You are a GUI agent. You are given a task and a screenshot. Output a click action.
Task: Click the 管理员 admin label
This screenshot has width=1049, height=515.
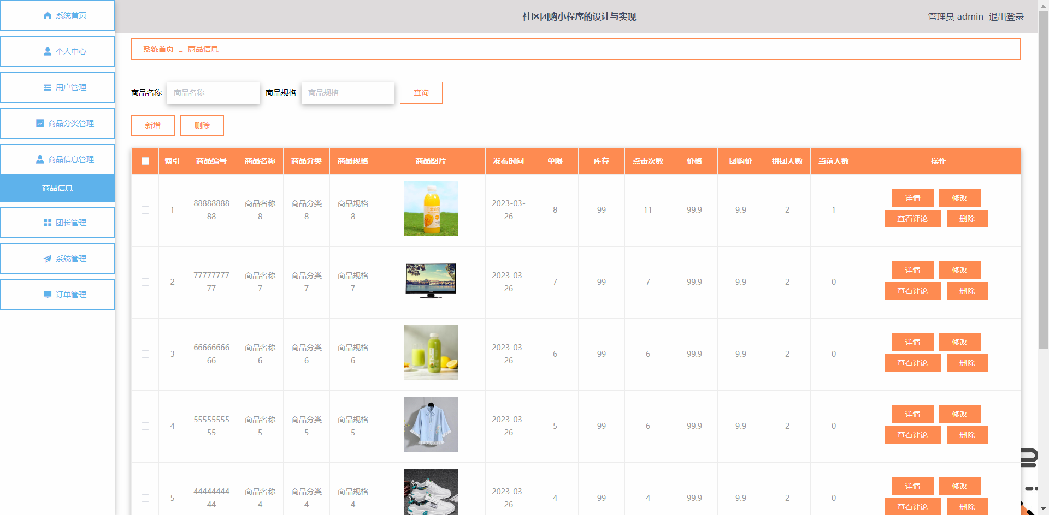click(x=956, y=17)
